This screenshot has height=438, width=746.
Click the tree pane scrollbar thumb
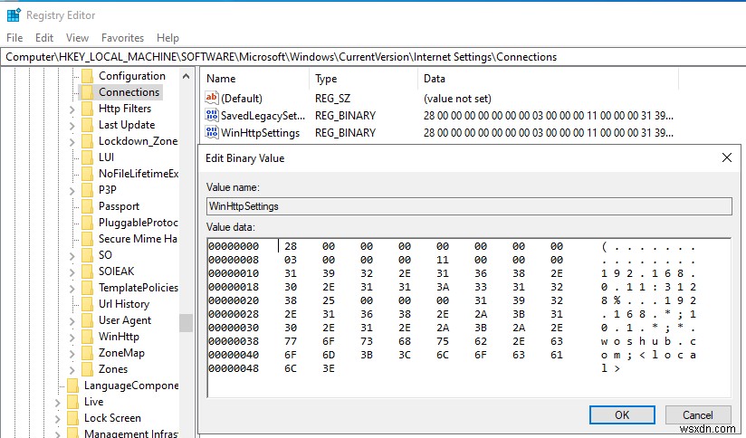(x=186, y=323)
